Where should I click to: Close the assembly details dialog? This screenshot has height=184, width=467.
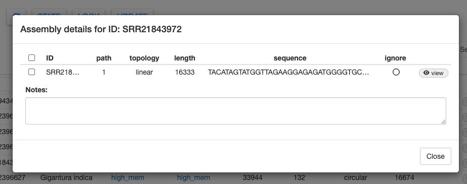436,156
